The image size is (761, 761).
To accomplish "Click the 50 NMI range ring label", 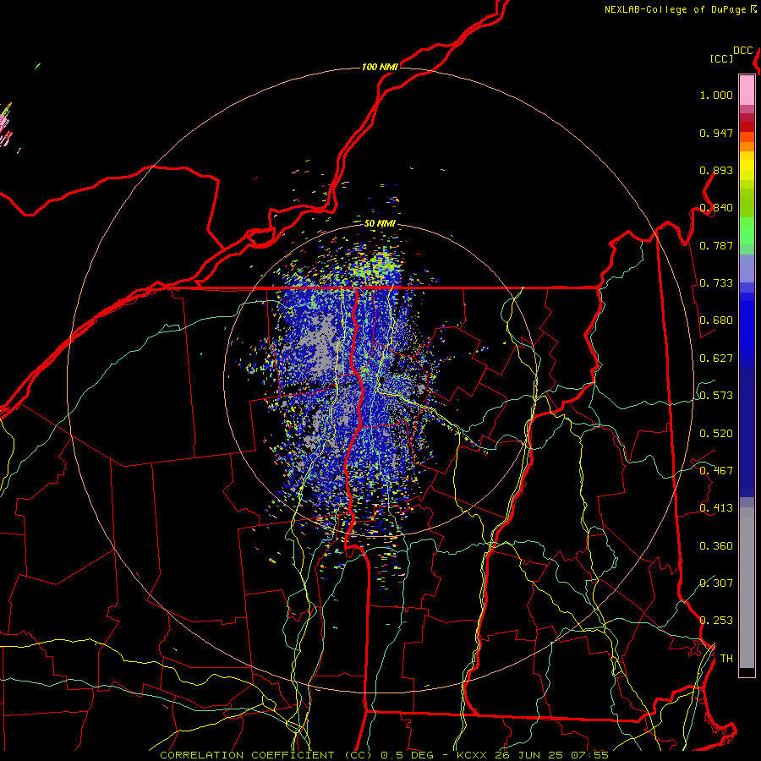I will coord(380,223).
